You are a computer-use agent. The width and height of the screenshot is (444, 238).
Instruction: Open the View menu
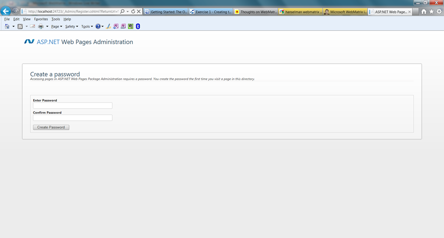26,19
